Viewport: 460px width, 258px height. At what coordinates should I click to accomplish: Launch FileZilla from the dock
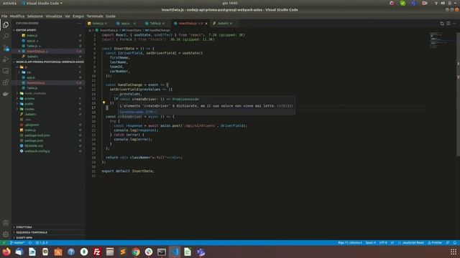[97, 252]
